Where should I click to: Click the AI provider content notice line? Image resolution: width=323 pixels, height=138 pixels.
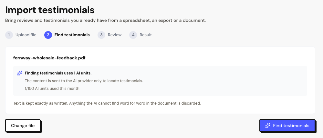click(x=84, y=81)
